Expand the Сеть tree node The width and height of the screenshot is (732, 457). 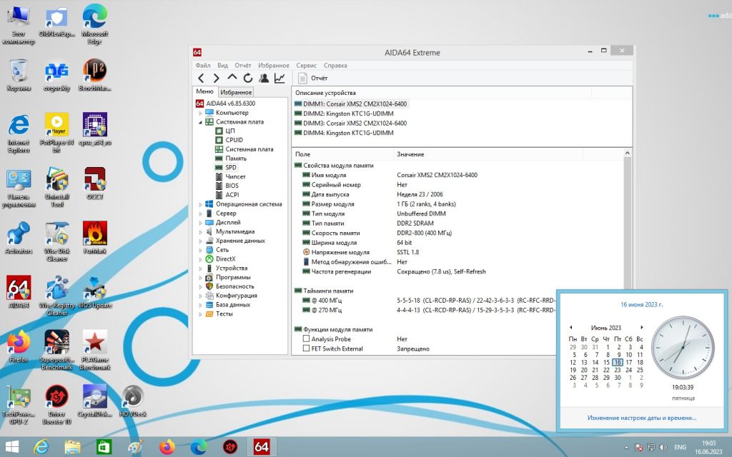click(200, 250)
